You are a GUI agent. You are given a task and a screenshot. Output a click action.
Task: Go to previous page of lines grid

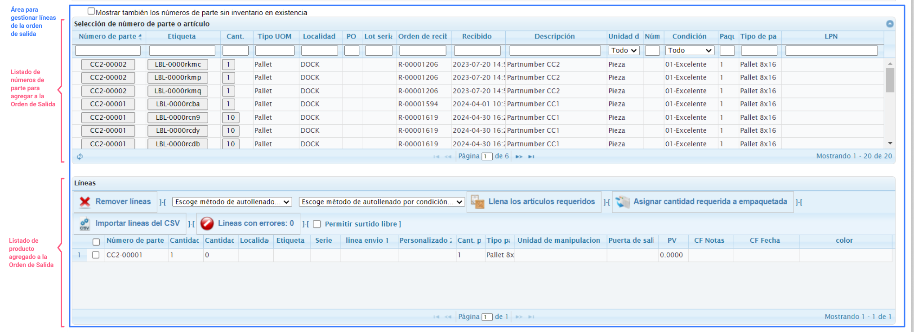point(448,317)
